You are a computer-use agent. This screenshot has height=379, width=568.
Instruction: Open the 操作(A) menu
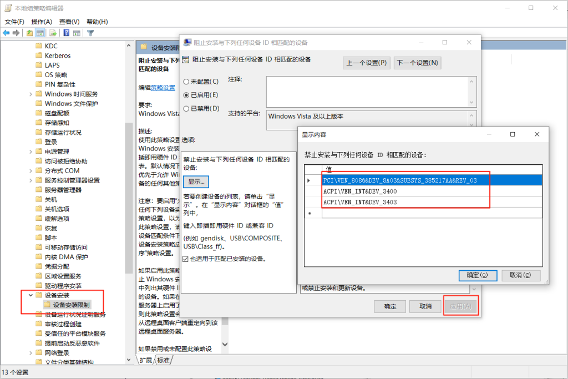[42, 22]
